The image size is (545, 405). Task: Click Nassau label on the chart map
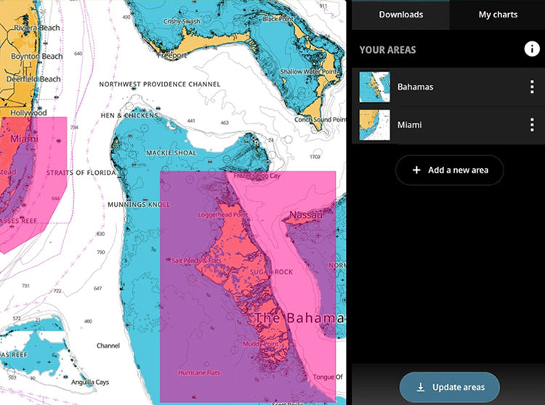click(x=307, y=215)
